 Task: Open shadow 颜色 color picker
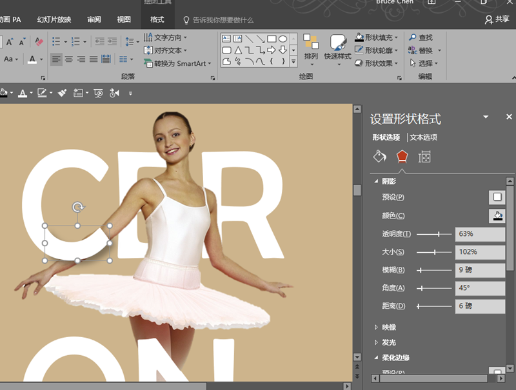click(x=497, y=216)
